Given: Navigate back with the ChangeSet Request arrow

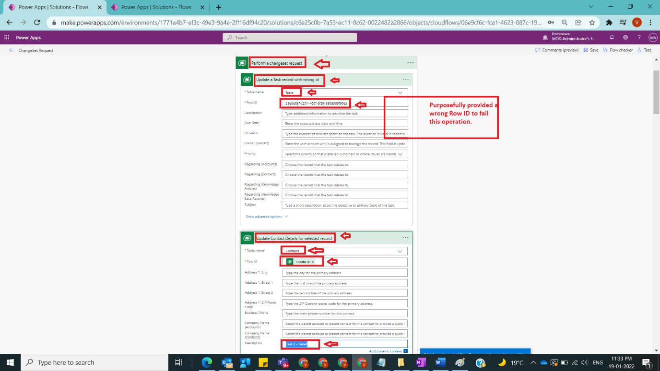Looking at the screenshot, I should point(11,50).
